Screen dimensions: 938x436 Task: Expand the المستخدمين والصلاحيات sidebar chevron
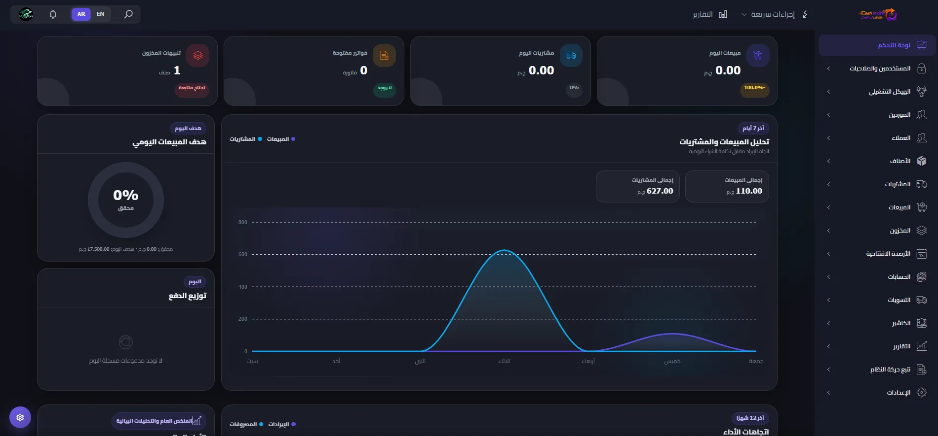pyautogui.click(x=828, y=68)
